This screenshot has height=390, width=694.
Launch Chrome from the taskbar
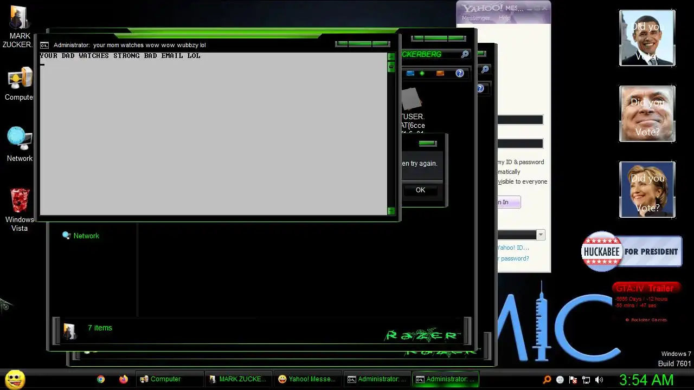click(x=101, y=379)
